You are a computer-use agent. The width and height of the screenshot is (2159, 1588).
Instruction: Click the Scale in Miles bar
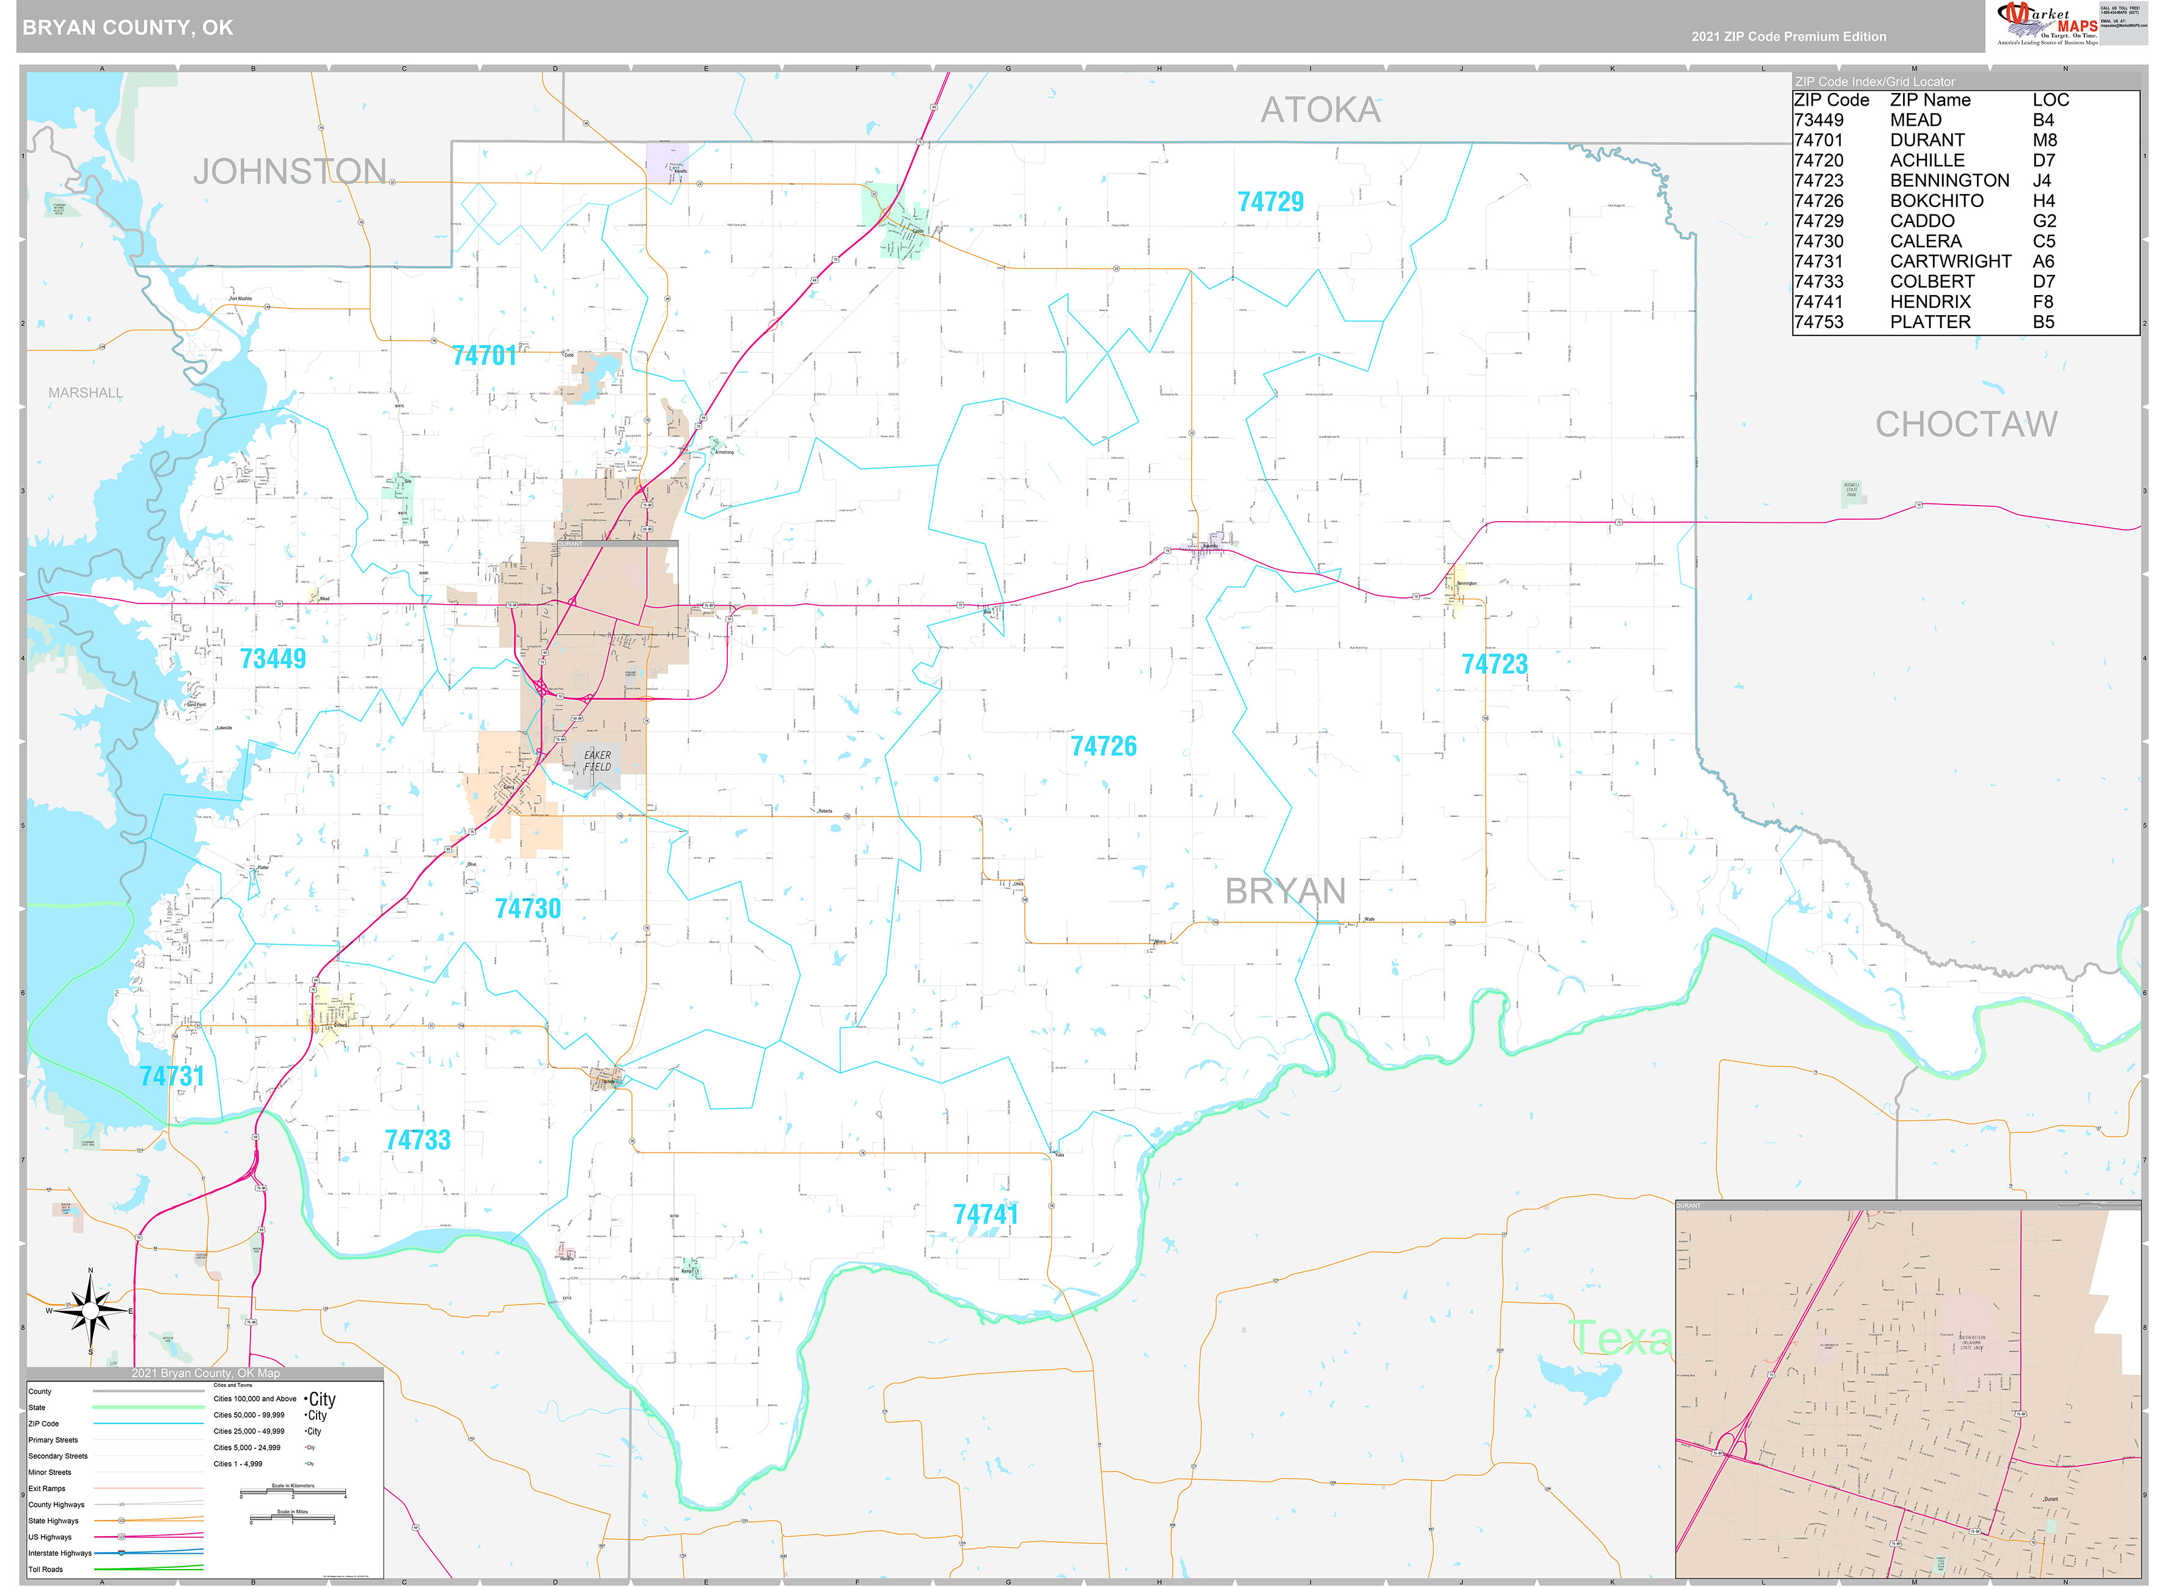[293, 1518]
